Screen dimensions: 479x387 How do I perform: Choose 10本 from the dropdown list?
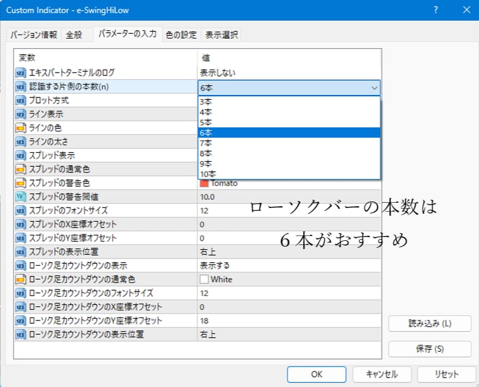click(289, 174)
